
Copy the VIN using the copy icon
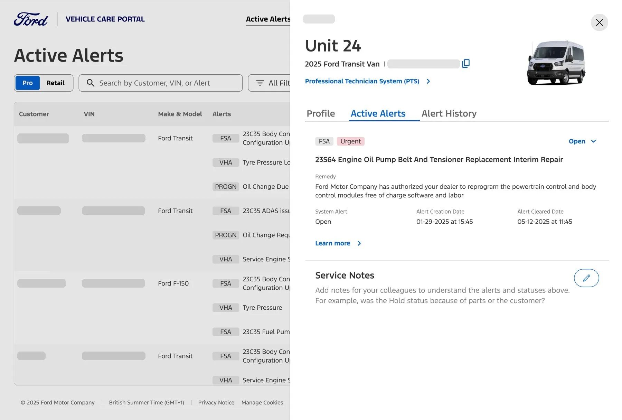466,64
